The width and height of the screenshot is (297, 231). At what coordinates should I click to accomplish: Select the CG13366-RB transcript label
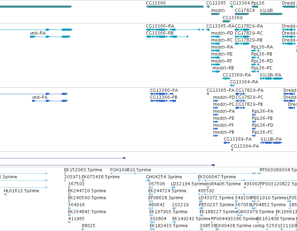(x=160, y=33)
